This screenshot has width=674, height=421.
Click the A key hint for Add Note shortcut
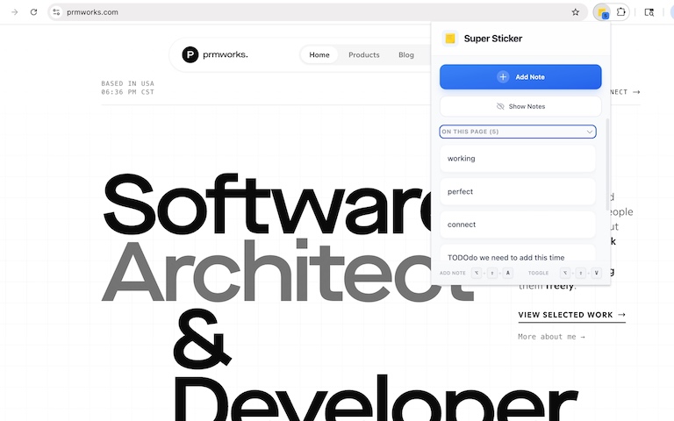coord(507,273)
